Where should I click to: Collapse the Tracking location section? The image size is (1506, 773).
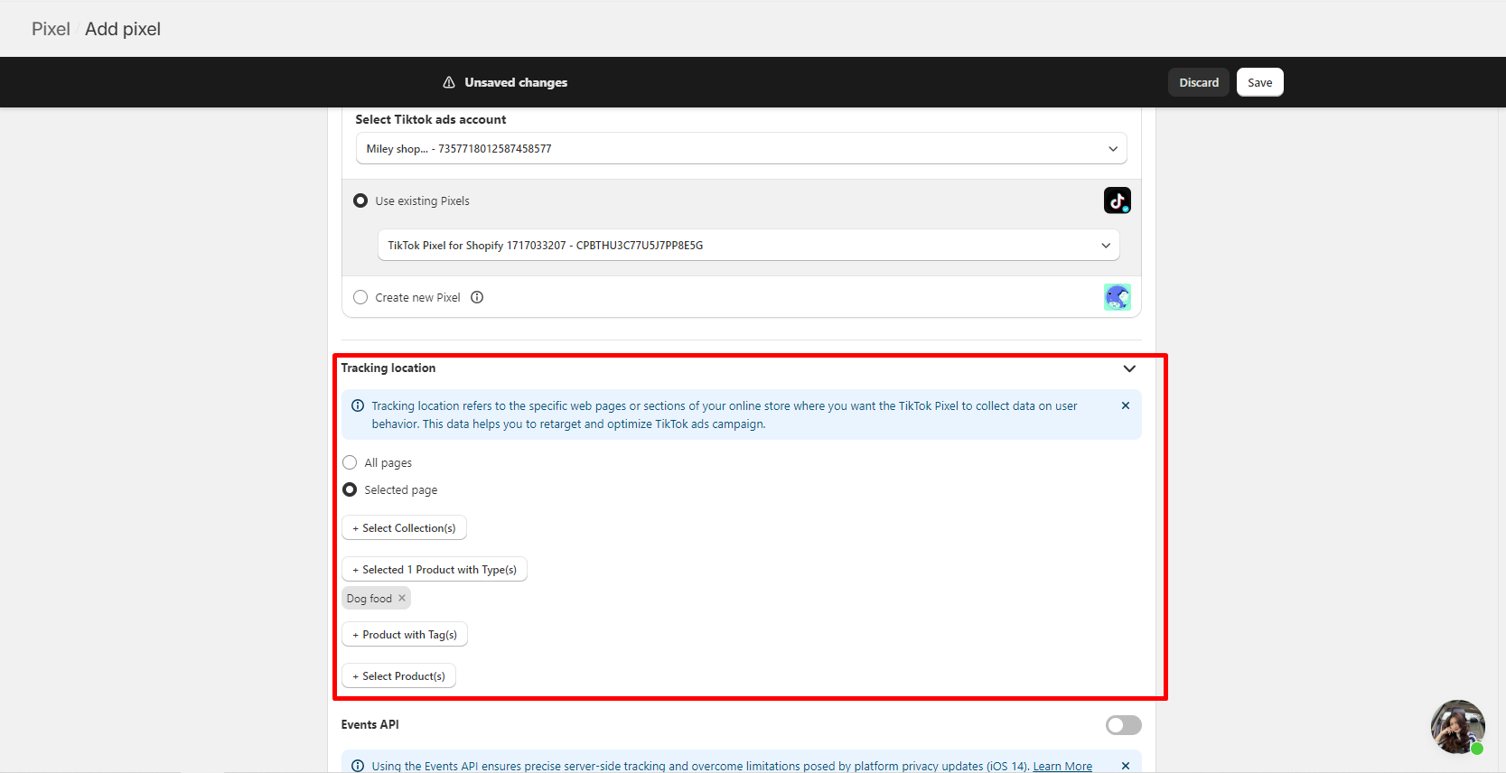pos(1129,368)
